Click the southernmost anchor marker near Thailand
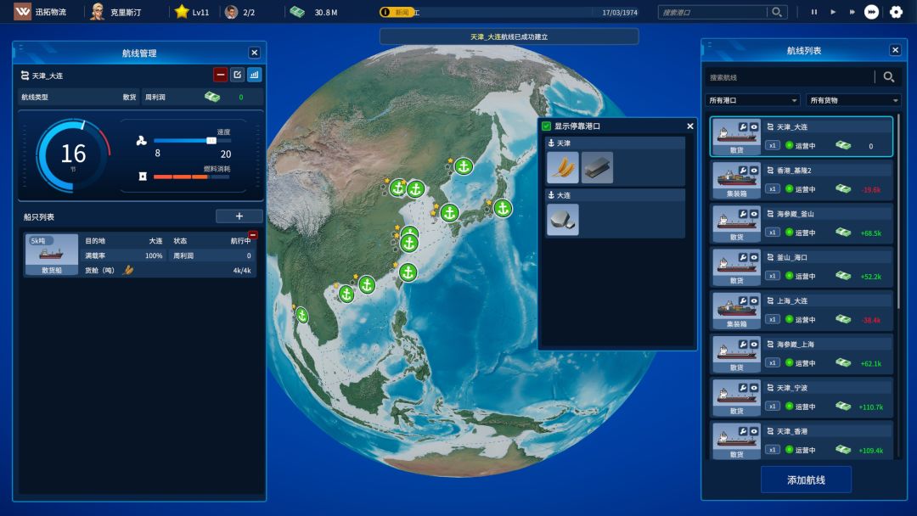The height and width of the screenshot is (516, 917). [301, 316]
